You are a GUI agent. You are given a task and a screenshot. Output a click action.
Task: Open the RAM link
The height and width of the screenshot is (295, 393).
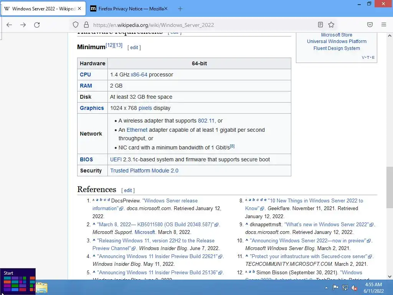click(x=86, y=86)
